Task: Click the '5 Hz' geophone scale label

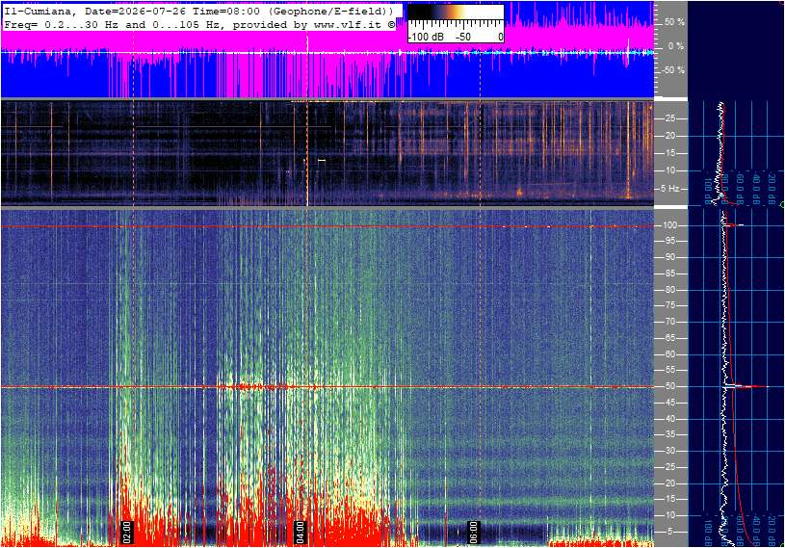Action: pos(670,189)
